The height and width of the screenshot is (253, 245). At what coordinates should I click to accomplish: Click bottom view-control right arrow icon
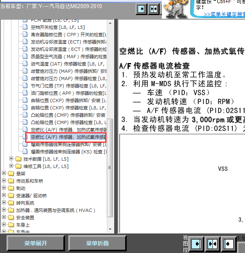tap(196, 244)
